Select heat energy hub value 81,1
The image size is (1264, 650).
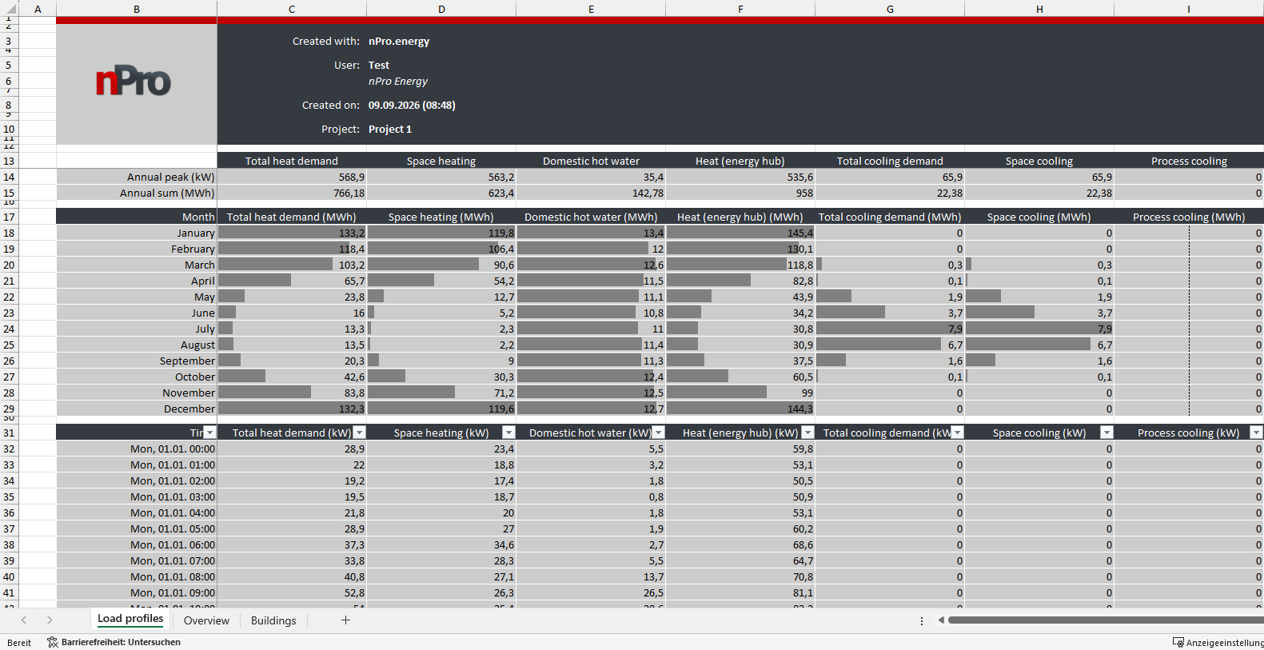(x=740, y=592)
